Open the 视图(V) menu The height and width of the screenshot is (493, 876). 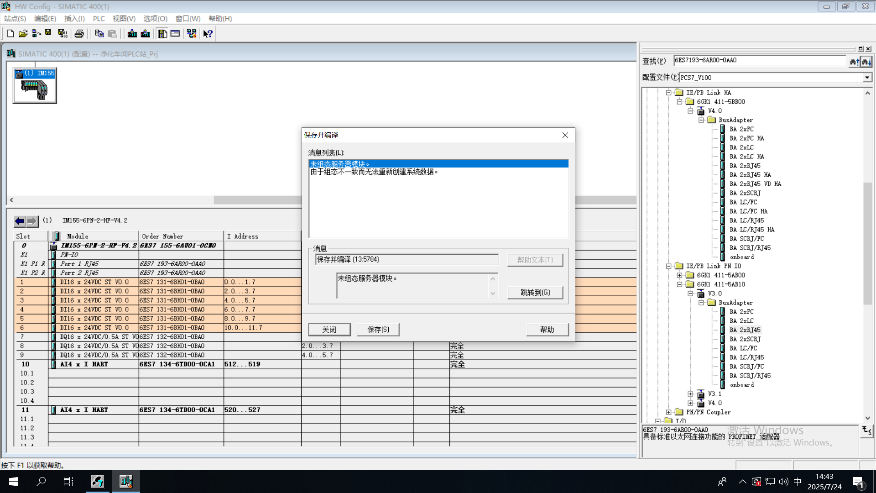124,19
